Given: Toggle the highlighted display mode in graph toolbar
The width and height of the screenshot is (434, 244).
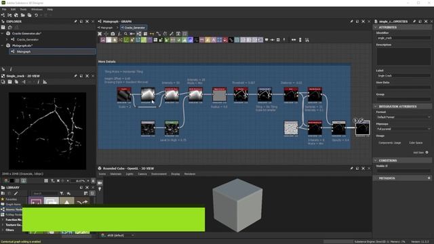Looking at the screenshot, I should tap(138, 34).
